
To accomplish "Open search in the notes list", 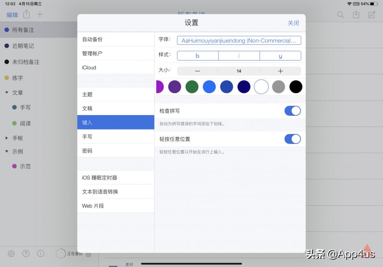I will click(x=340, y=15).
